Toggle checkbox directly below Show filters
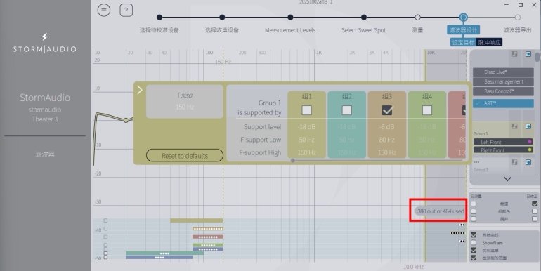The image size is (541, 271). pos(474,251)
